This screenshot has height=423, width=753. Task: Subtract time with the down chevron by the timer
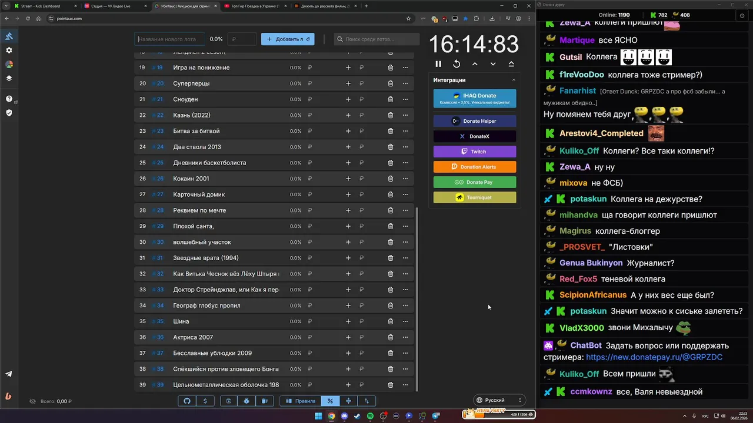(493, 64)
